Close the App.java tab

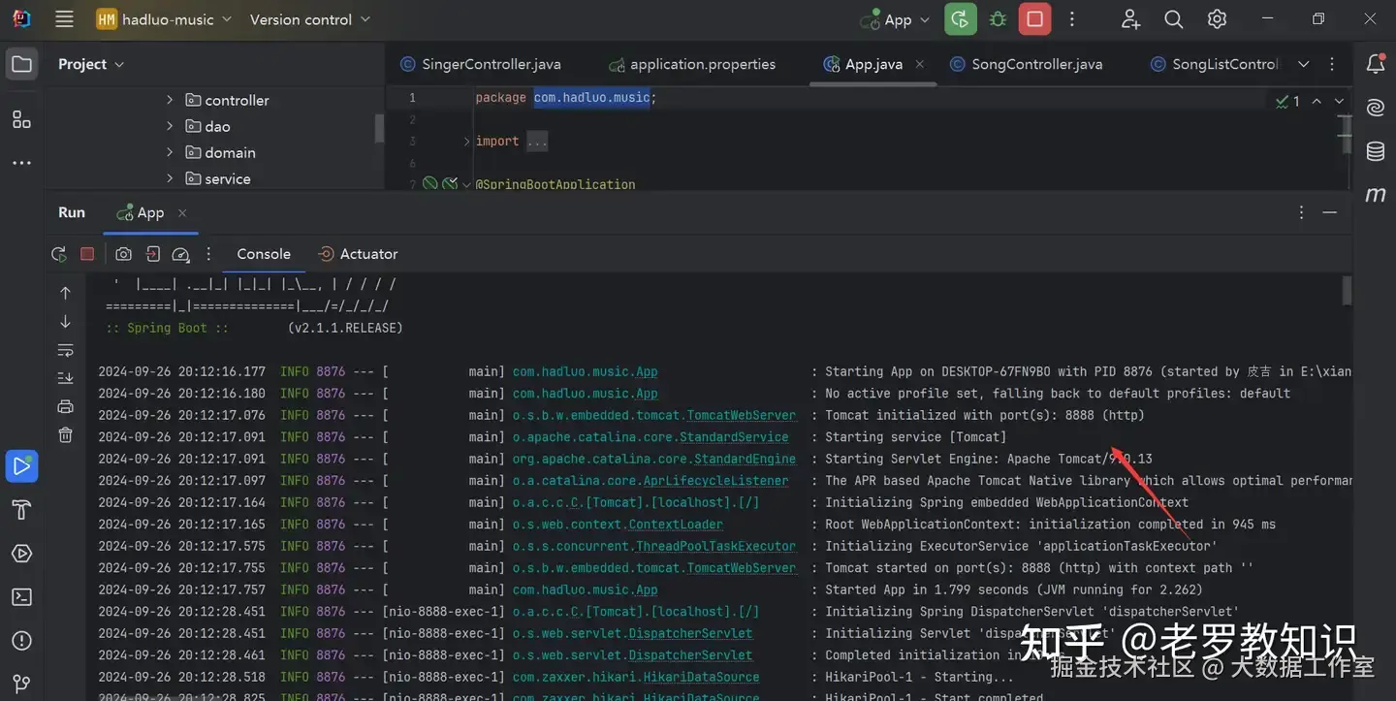click(920, 64)
